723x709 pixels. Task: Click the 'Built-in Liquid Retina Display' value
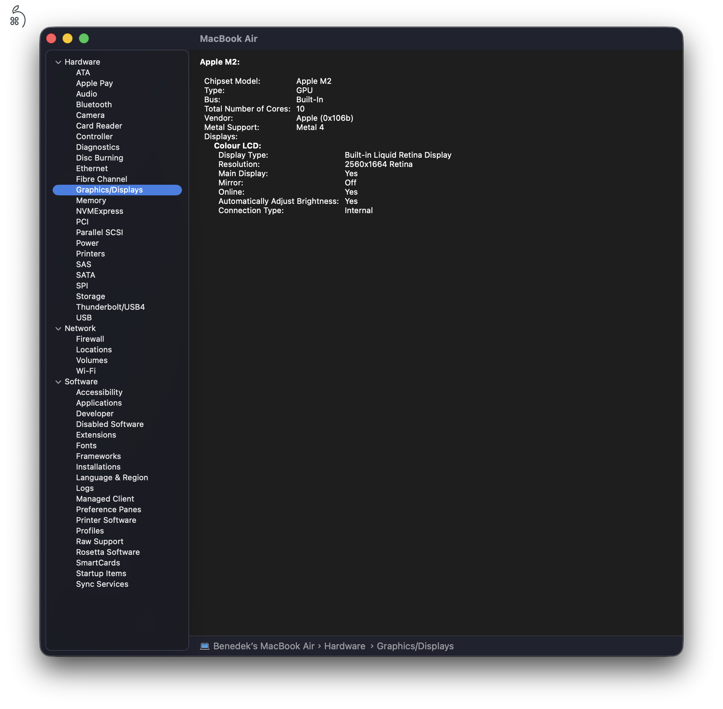point(398,155)
